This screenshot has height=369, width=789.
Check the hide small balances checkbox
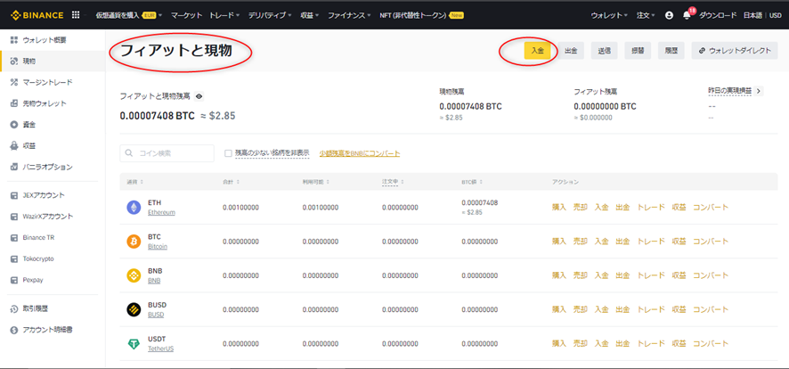click(228, 153)
